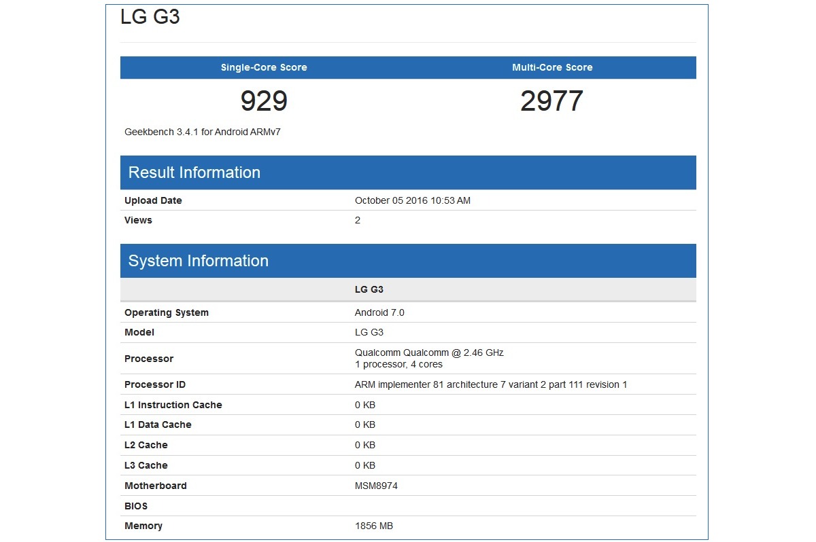The height and width of the screenshot is (542, 816).
Task: Select the "L1 Data Cache" label
Action: [x=158, y=424]
